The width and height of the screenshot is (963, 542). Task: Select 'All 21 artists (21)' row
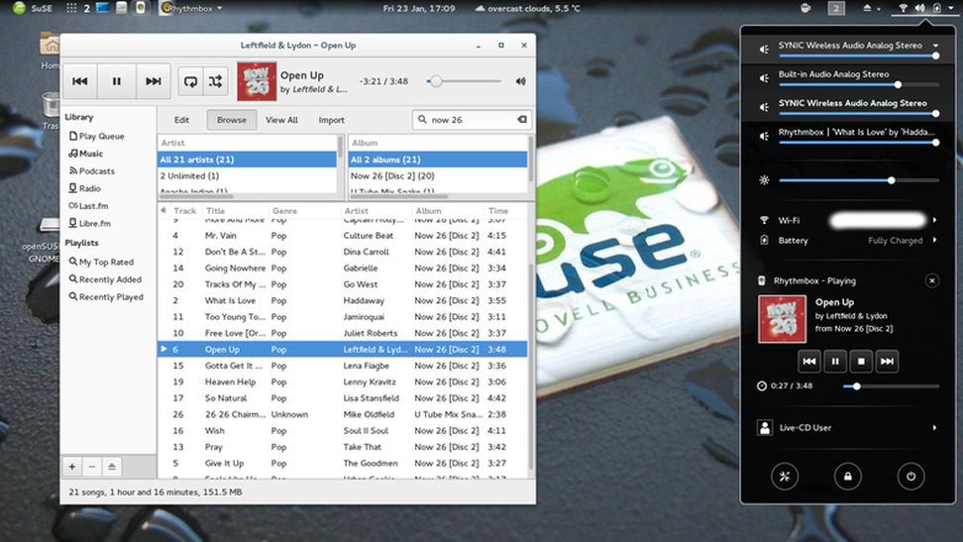coord(247,160)
